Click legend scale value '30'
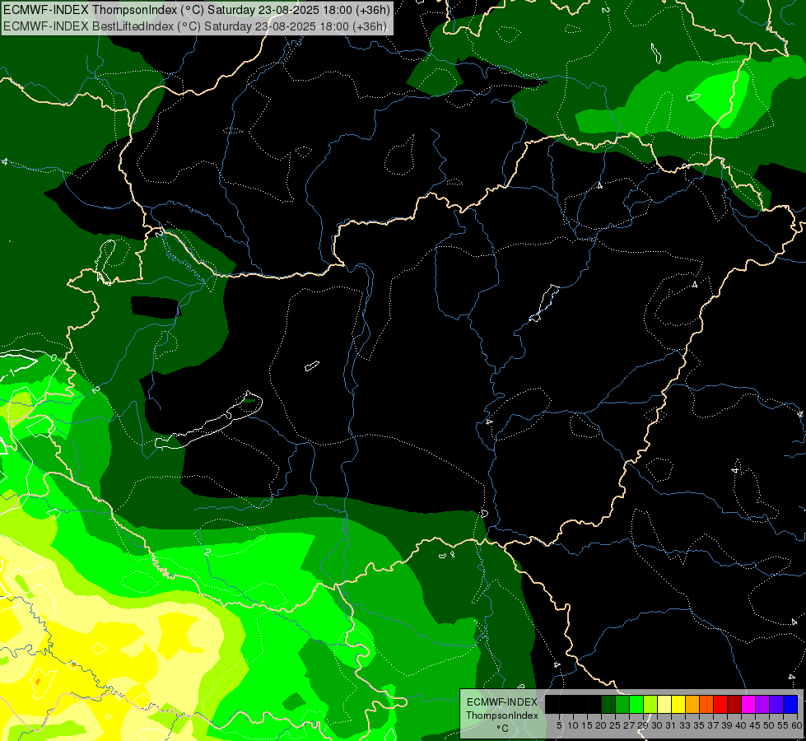 pyautogui.click(x=657, y=725)
